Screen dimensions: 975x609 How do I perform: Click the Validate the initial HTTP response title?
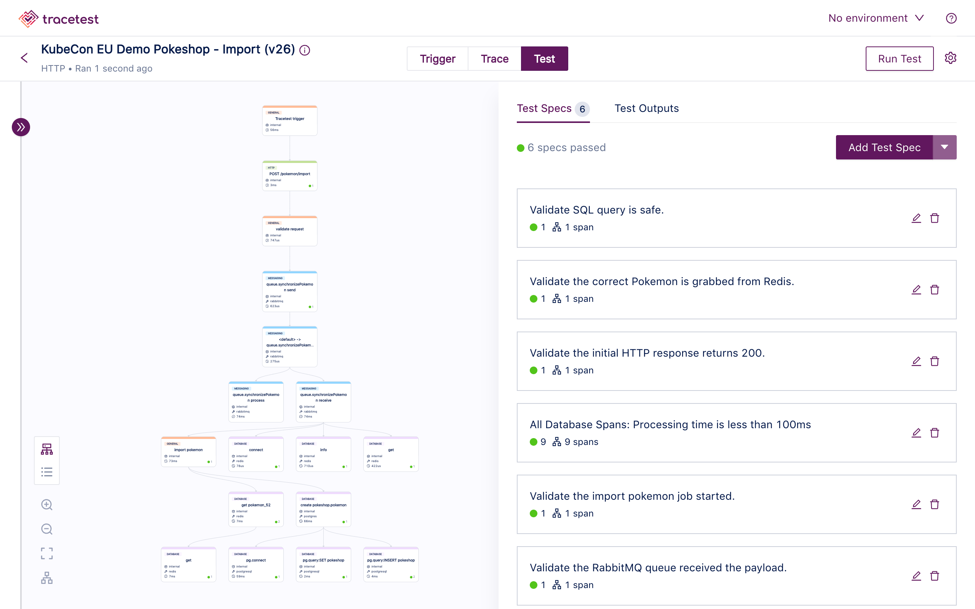[x=647, y=353]
